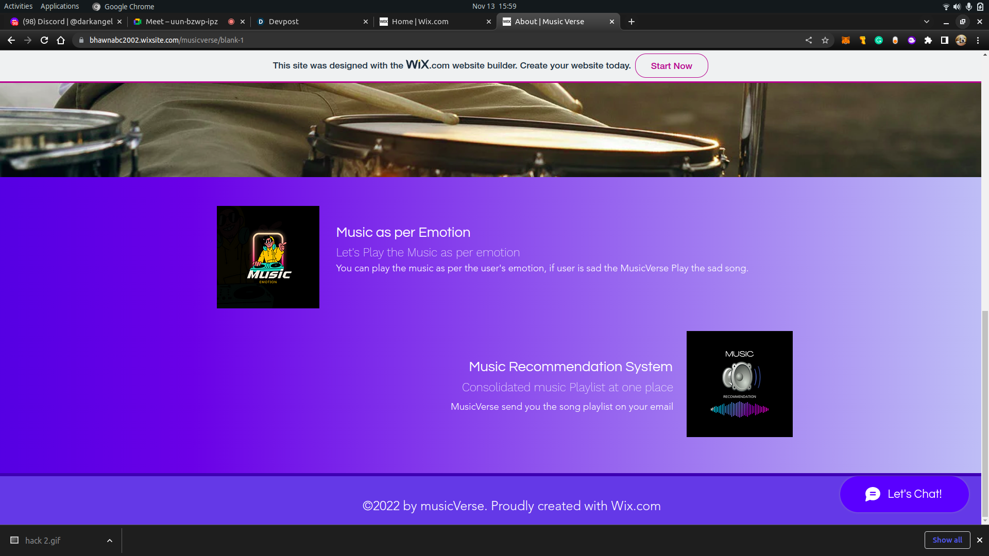Image resolution: width=989 pixels, height=556 pixels.
Task: Expand options for hack 2.gif download
Action: [x=110, y=541]
